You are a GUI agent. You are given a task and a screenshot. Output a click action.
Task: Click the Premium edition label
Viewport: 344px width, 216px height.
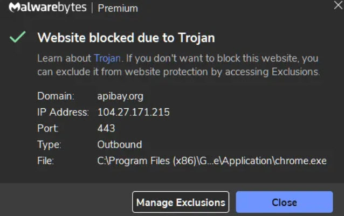coord(119,9)
